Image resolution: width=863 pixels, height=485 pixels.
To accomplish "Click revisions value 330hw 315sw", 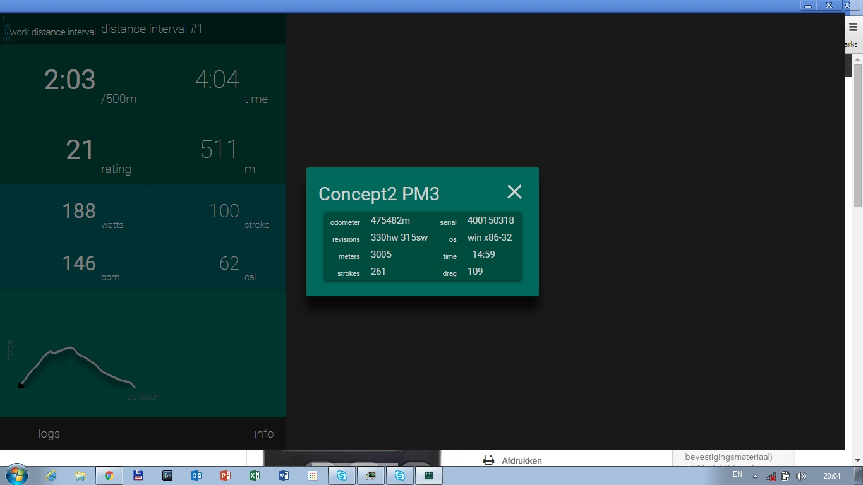I will point(399,237).
